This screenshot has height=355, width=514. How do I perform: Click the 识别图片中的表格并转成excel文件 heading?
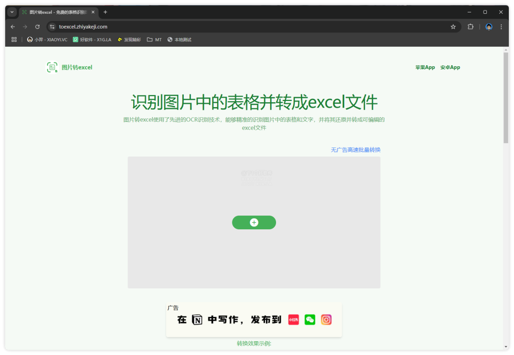pyautogui.click(x=254, y=102)
